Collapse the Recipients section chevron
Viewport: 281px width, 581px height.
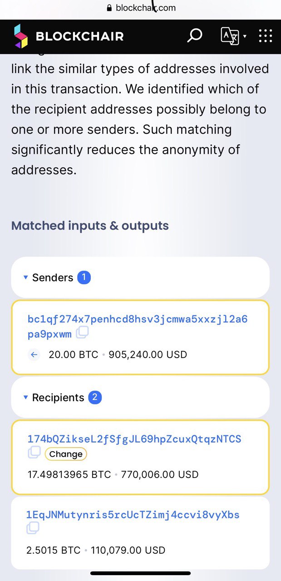point(26,397)
